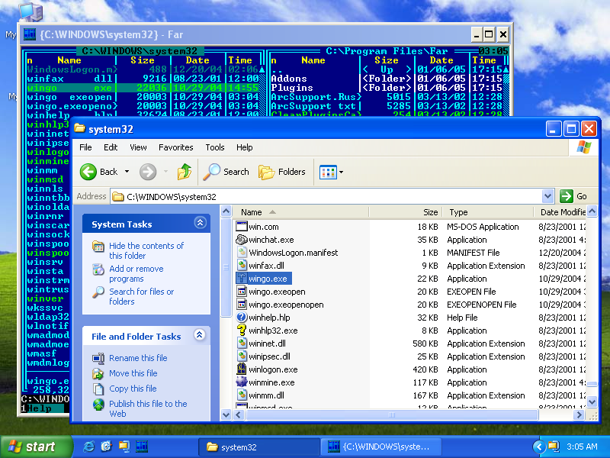This screenshot has height=458, width=610.
Task: Sort files by the Type column header
Action: [x=489, y=212]
